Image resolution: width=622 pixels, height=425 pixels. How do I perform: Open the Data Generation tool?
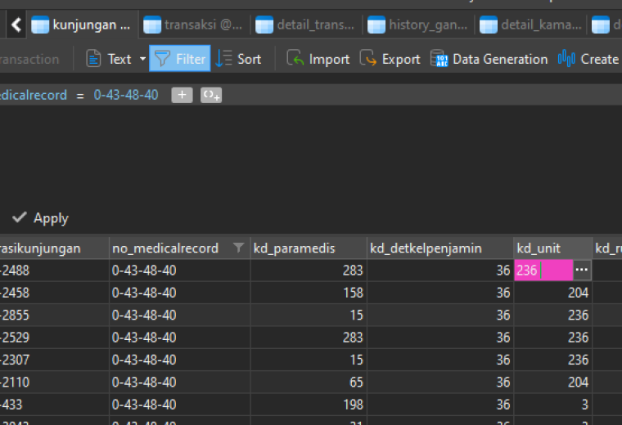tap(489, 59)
